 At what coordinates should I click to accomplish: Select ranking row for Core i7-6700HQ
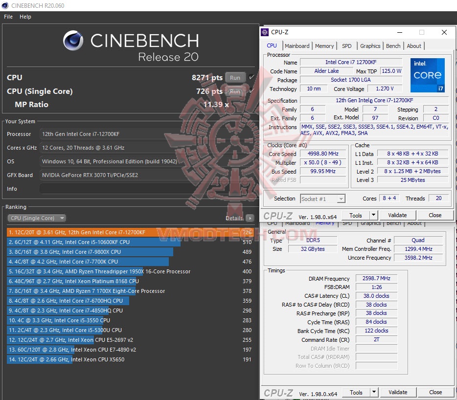coord(130,301)
